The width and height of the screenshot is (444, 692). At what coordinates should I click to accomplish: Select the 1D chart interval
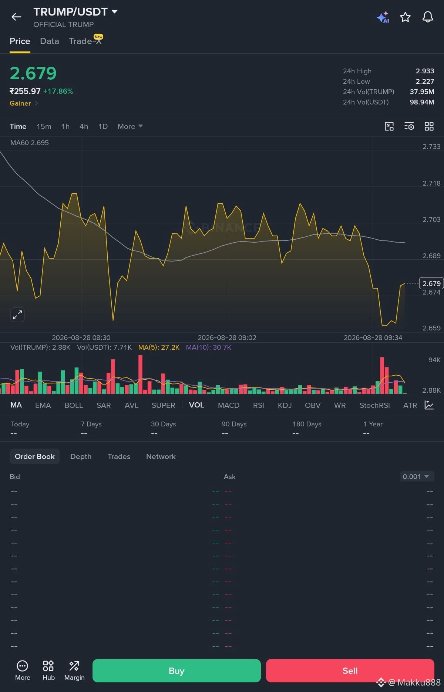[x=103, y=126]
